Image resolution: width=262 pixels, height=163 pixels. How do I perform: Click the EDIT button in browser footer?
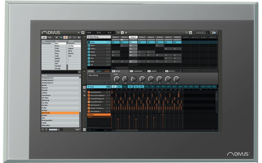(78, 130)
